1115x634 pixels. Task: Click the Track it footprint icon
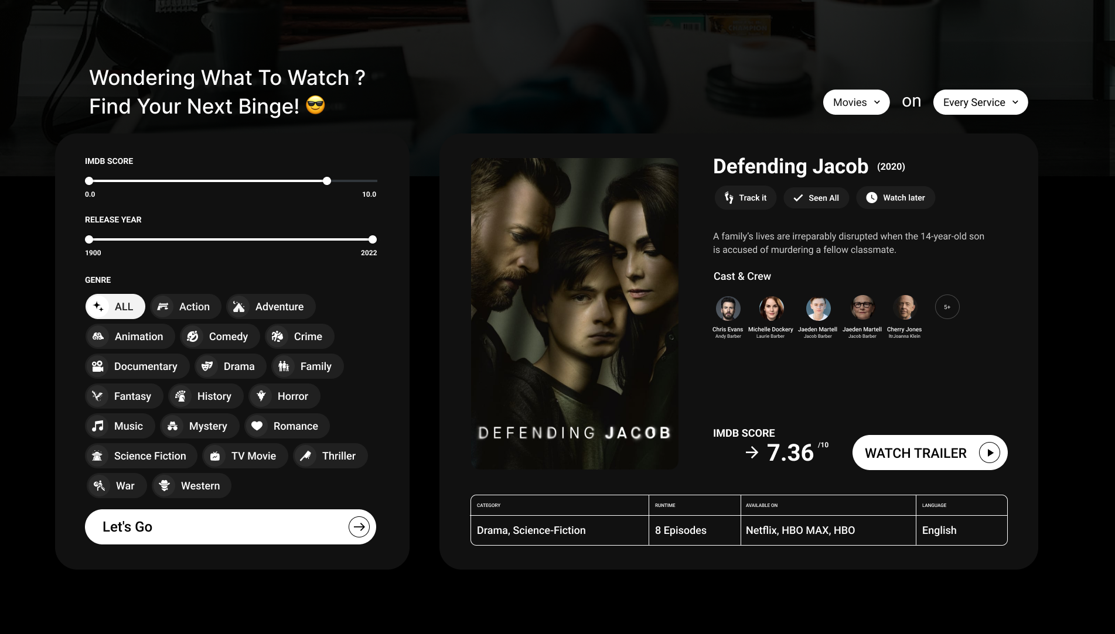[x=728, y=198]
